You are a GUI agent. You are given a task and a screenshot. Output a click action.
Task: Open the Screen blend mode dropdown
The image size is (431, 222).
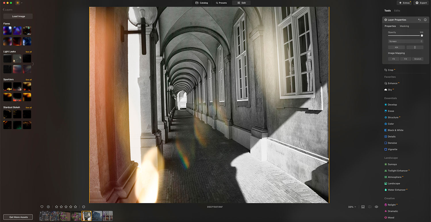(405, 41)
